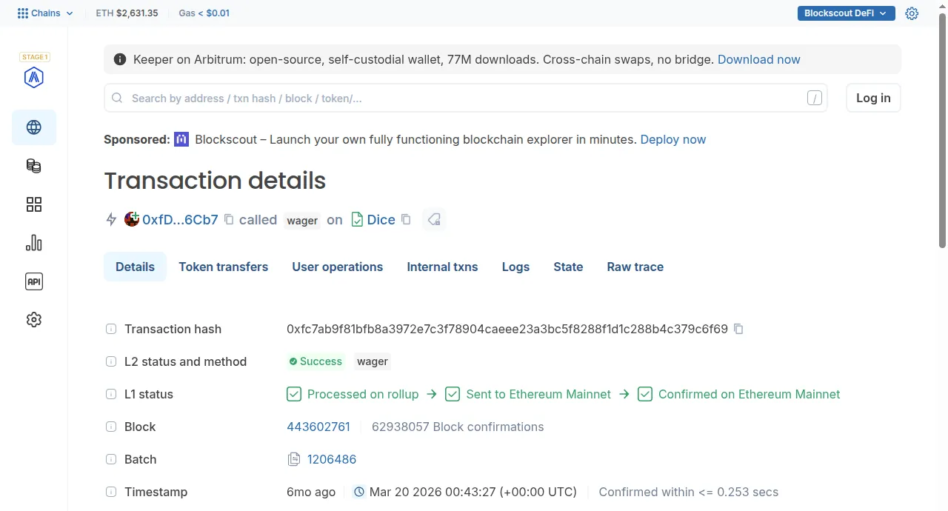Image resolution: width=948 pixels, height=511 pixels.
Task: Open the sidebar gear settings icon
Action: click(34, 320)
